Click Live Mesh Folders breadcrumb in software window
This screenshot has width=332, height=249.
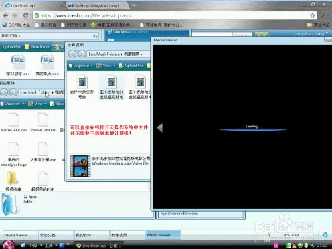35,92
